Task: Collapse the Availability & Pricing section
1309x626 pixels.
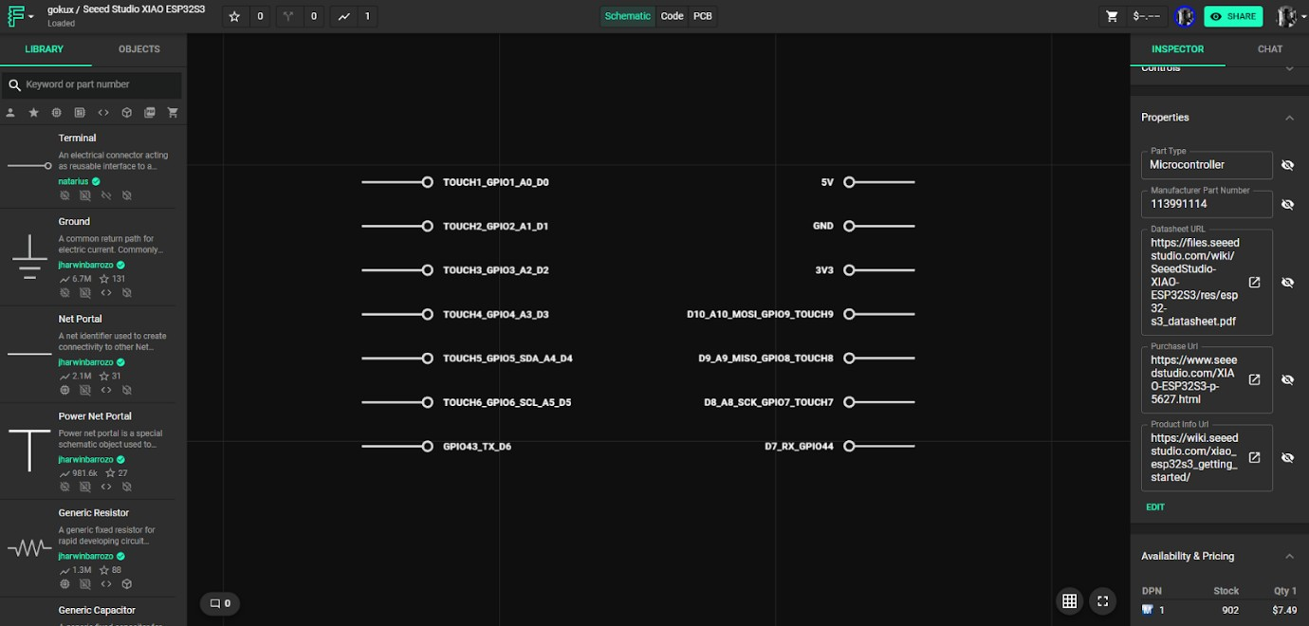Action: coord(1289,557)
